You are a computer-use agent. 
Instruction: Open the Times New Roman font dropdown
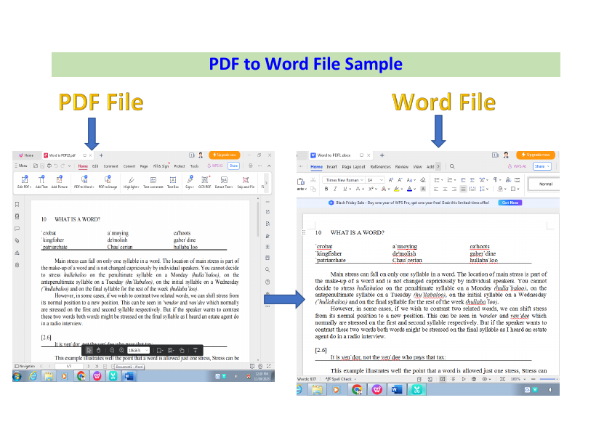tap(343, 180)
